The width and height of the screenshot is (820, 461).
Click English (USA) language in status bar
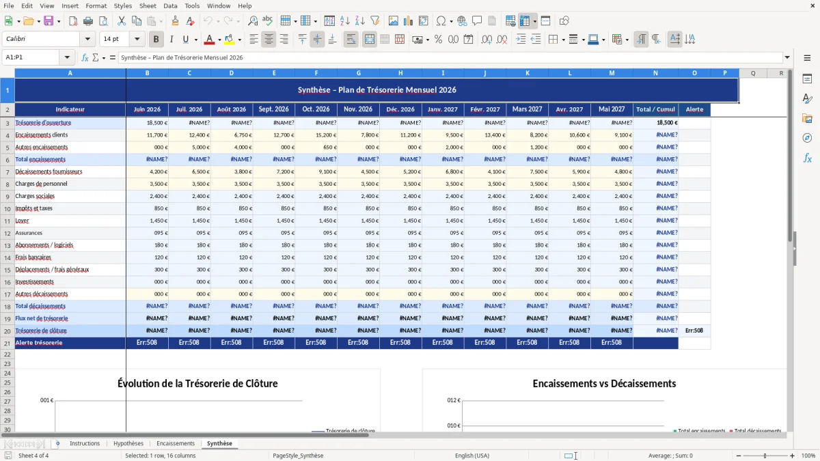472,456
